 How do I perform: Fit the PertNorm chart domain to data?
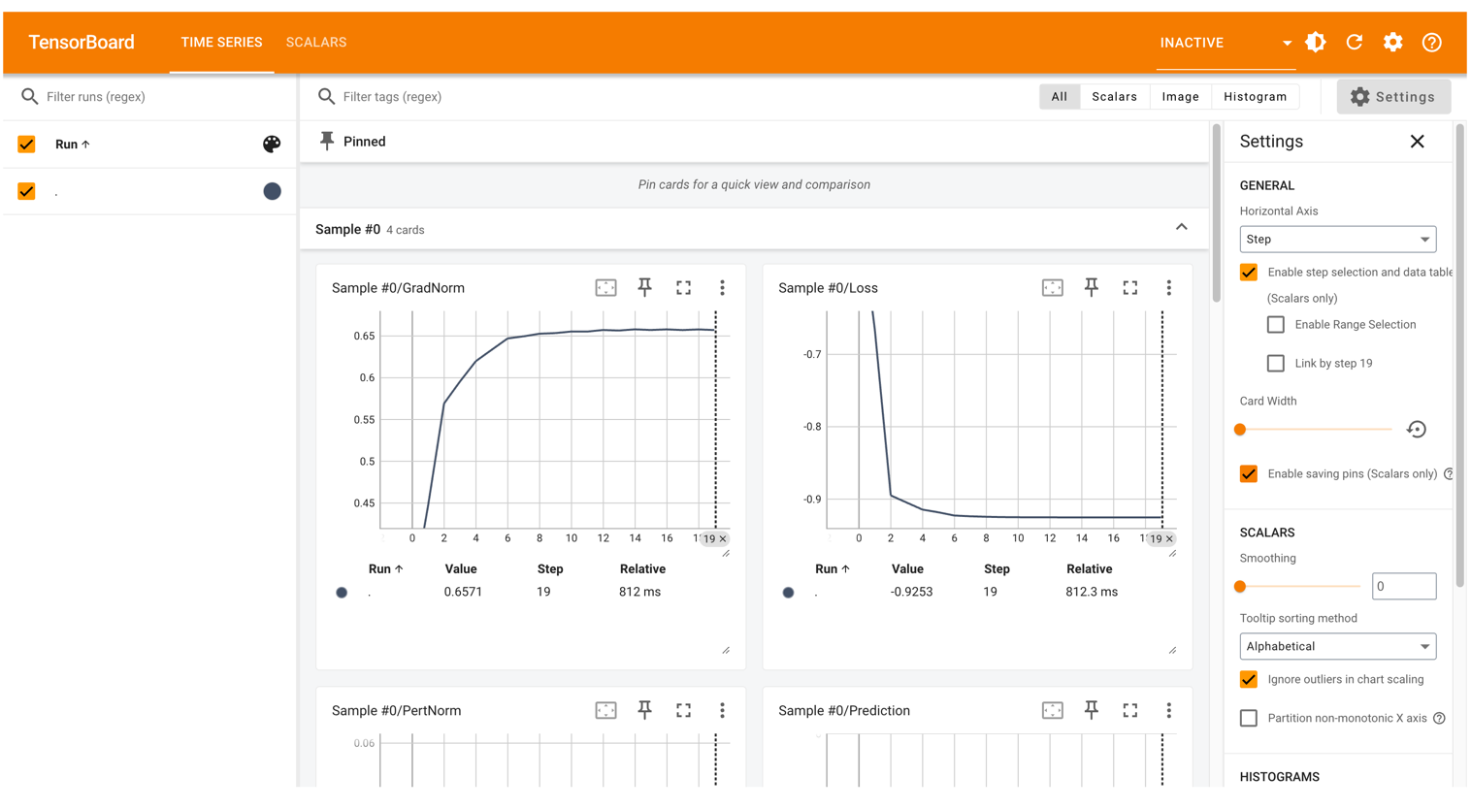pos(605,711)
